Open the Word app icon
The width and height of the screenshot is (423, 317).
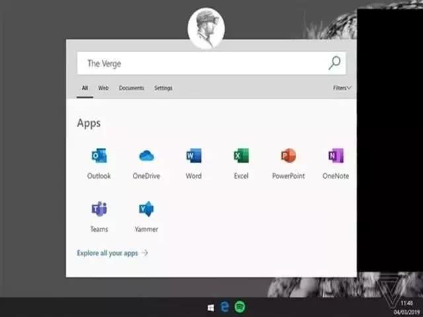point(194,156)
